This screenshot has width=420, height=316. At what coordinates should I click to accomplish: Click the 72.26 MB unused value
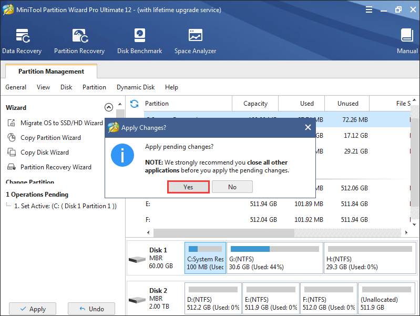355,120
